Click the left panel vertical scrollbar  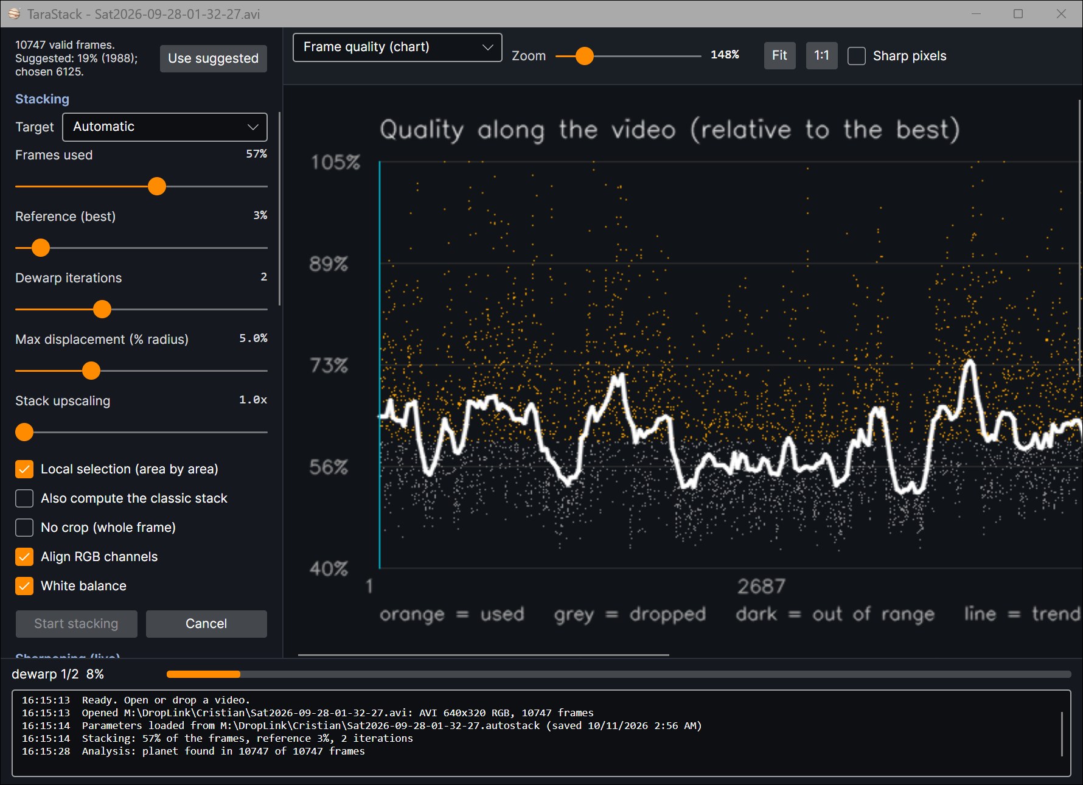(279, 209)
